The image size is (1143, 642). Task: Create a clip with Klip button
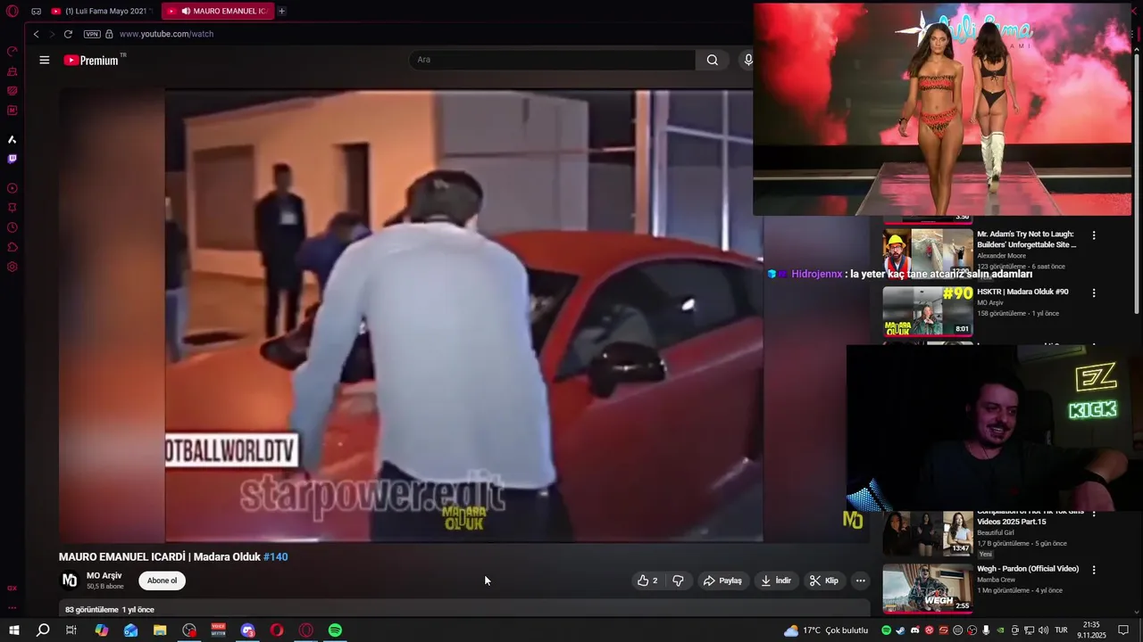823,580
